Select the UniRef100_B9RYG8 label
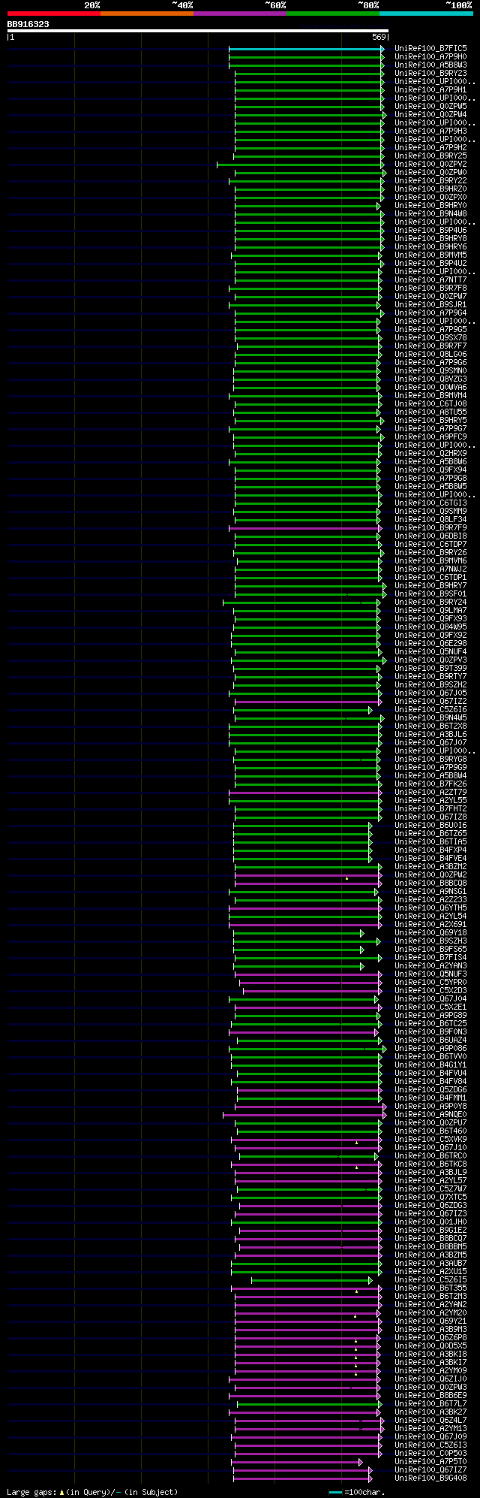 coord(430,760)
